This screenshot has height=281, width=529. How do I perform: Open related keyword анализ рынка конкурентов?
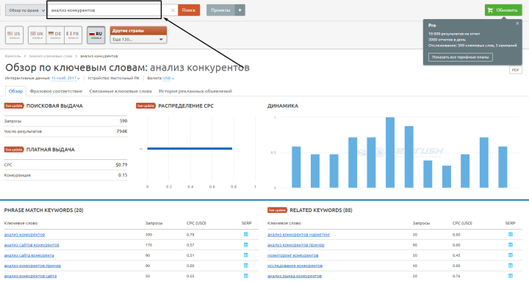click(295, 276)
